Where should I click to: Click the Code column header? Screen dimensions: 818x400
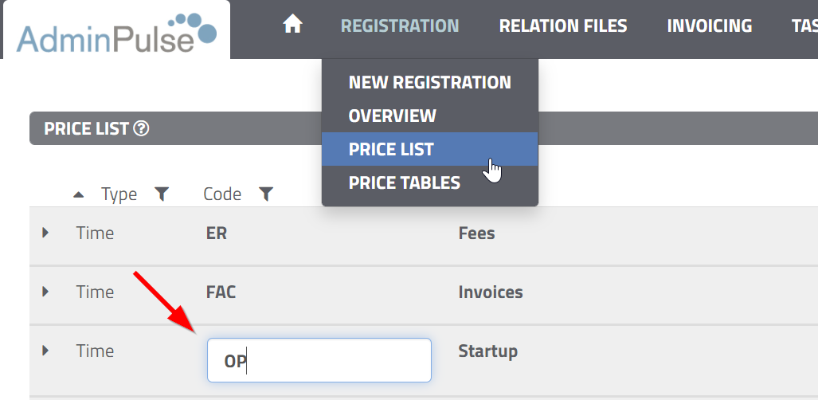[222, 194]
